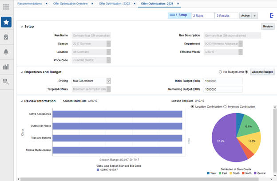Click the horizontal scrollbar left arrow
This screenshot has height=181, width=277.
(18, 179)
